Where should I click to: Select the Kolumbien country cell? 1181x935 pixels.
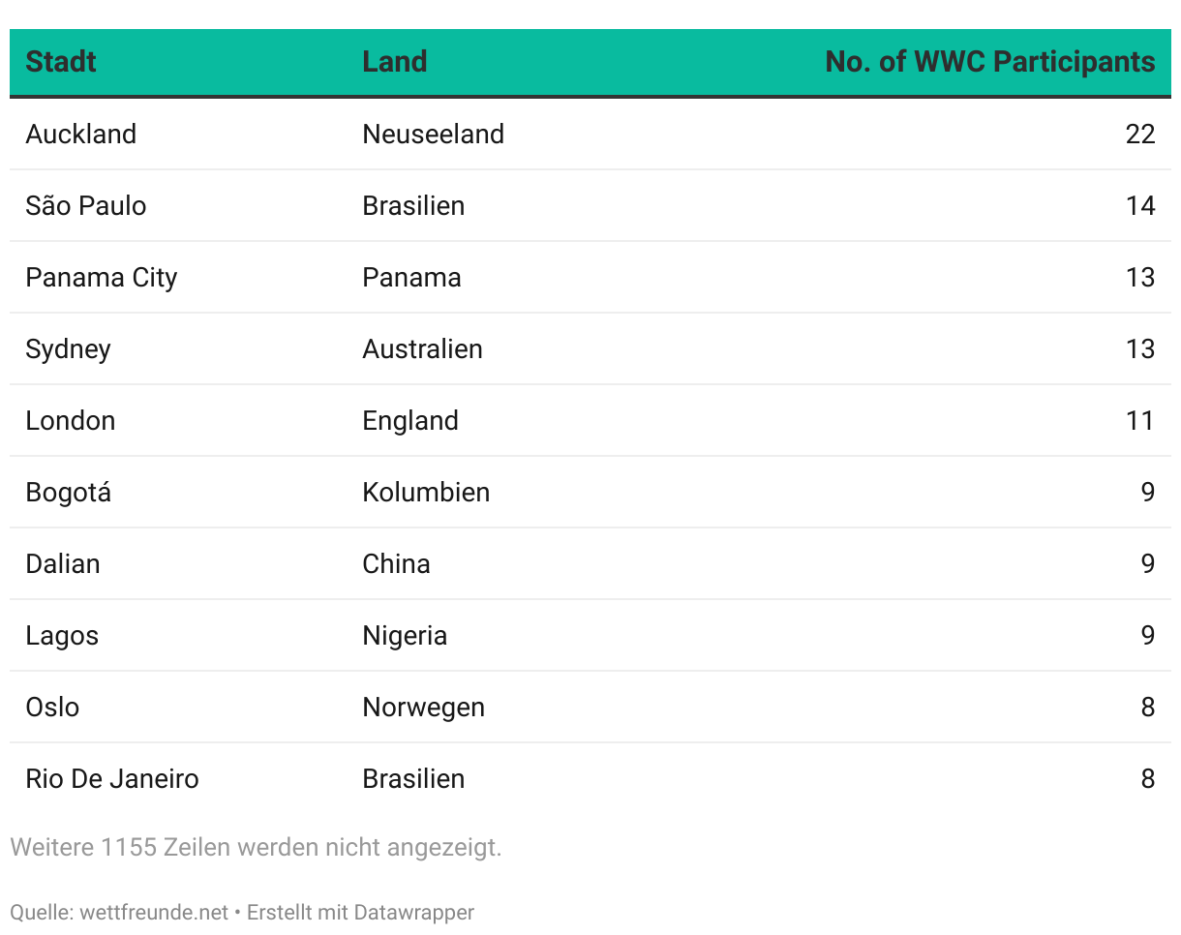426,493
